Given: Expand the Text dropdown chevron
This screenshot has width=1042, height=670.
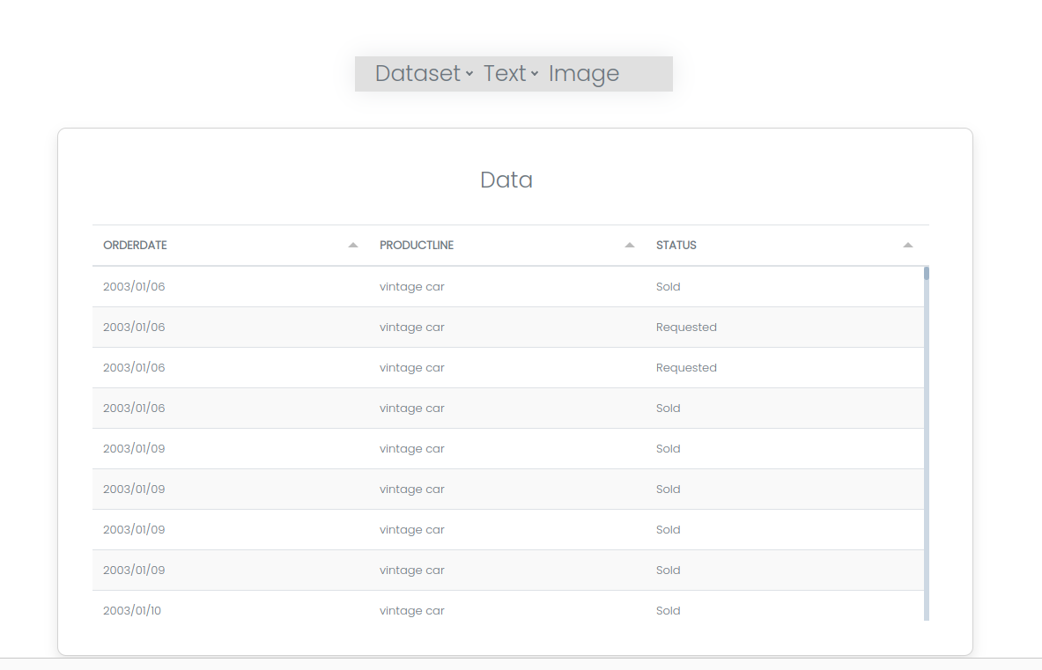Looking at the screenshot, I should 535,74.
